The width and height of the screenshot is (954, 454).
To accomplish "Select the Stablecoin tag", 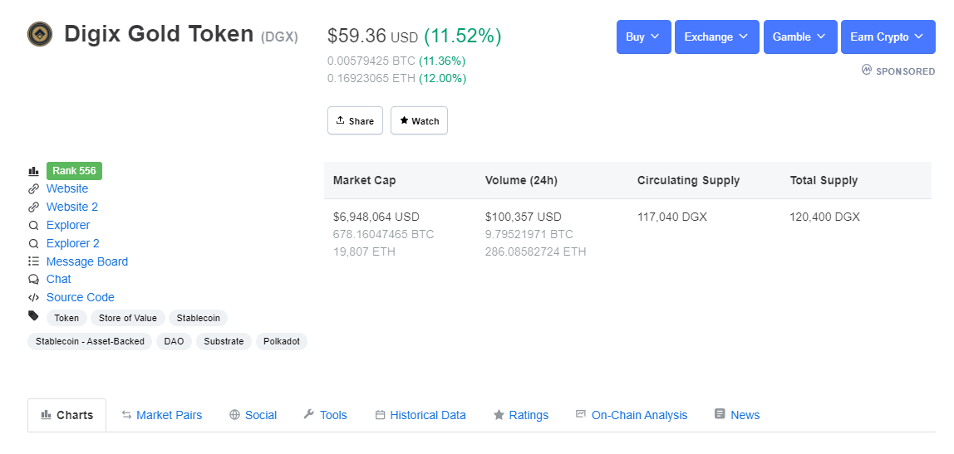I will pos(199,318).
